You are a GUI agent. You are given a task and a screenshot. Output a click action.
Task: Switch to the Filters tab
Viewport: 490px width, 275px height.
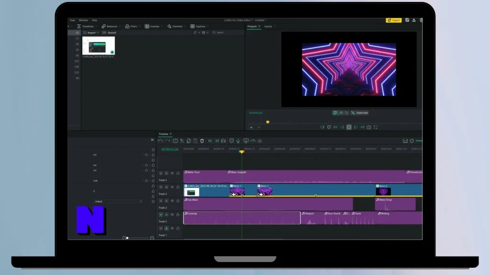(x=131, y=27)
